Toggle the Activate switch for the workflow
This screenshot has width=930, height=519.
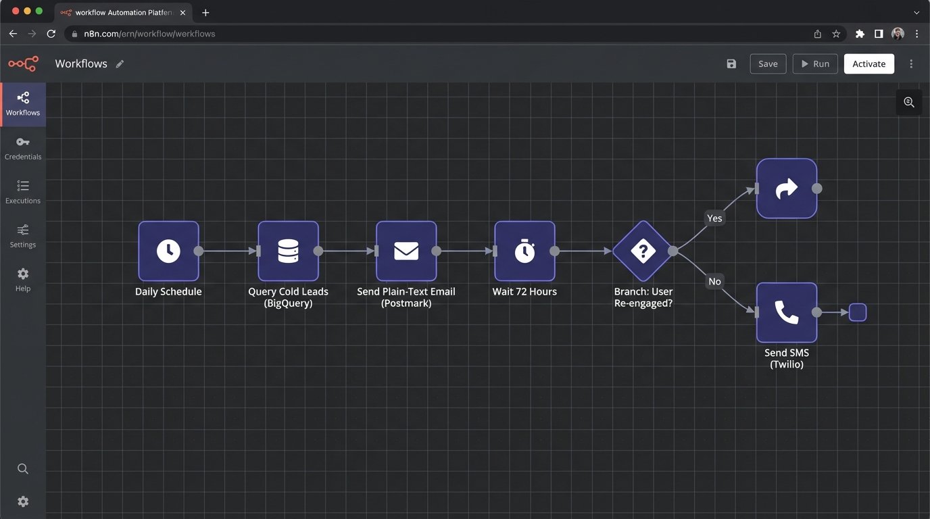pyautogui.click(x=868, y=63)
